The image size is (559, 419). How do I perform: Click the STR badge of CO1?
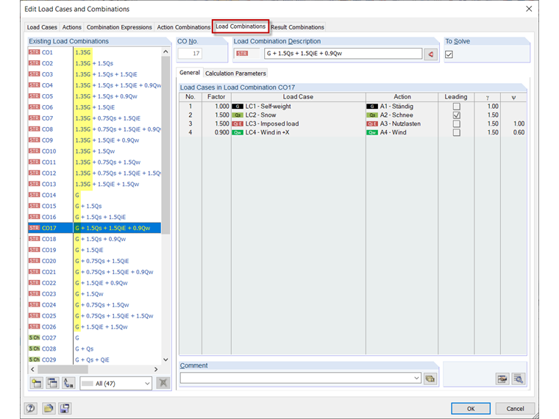pyautogui.click(x=35, y=52)
